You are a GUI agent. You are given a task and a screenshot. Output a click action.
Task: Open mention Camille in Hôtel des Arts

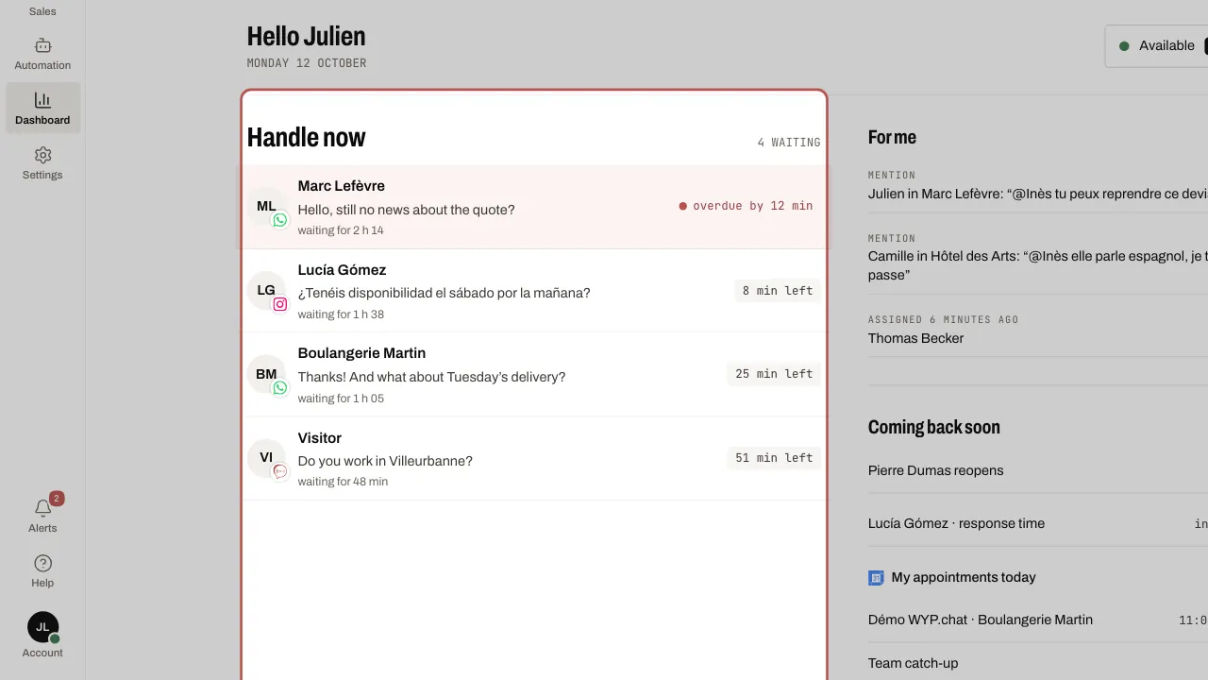pyautogui.click(x=1038, y=257)
